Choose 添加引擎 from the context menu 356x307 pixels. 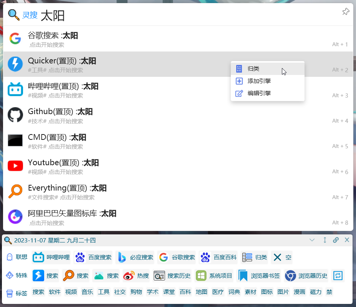click(267, 81)
